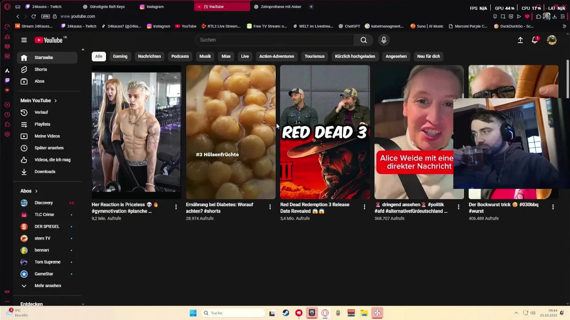Show hidden system tray icons

(516, 313)
